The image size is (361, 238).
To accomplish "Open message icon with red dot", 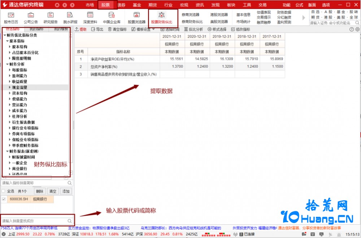I will [x=304, y=234].
